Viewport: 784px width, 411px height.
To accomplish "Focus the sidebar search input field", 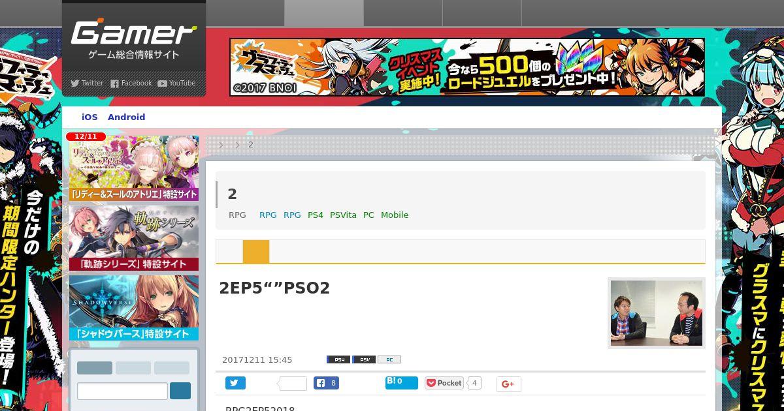I will [x=122, y=391].
